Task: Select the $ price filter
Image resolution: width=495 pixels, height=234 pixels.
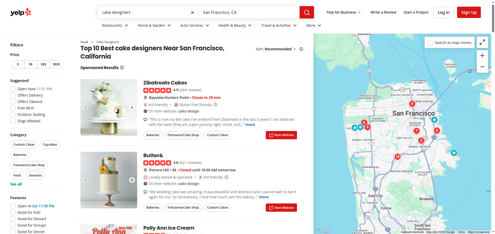Action: click(18, 64)
